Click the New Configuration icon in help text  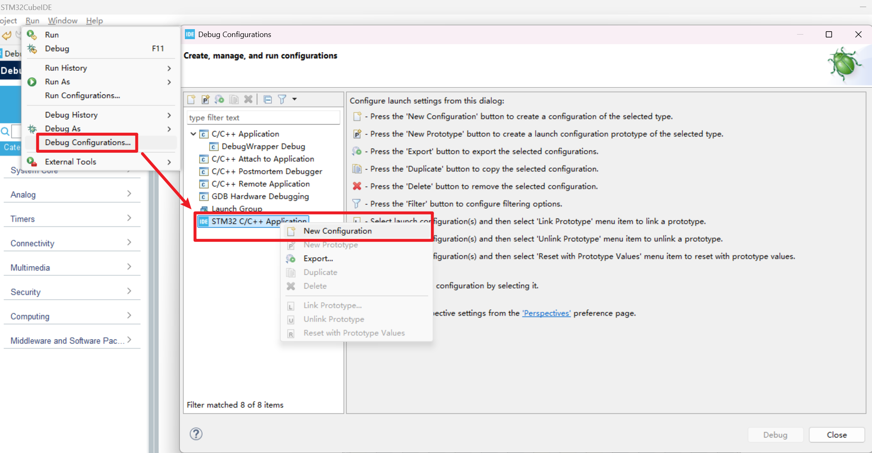pos(357,117)
